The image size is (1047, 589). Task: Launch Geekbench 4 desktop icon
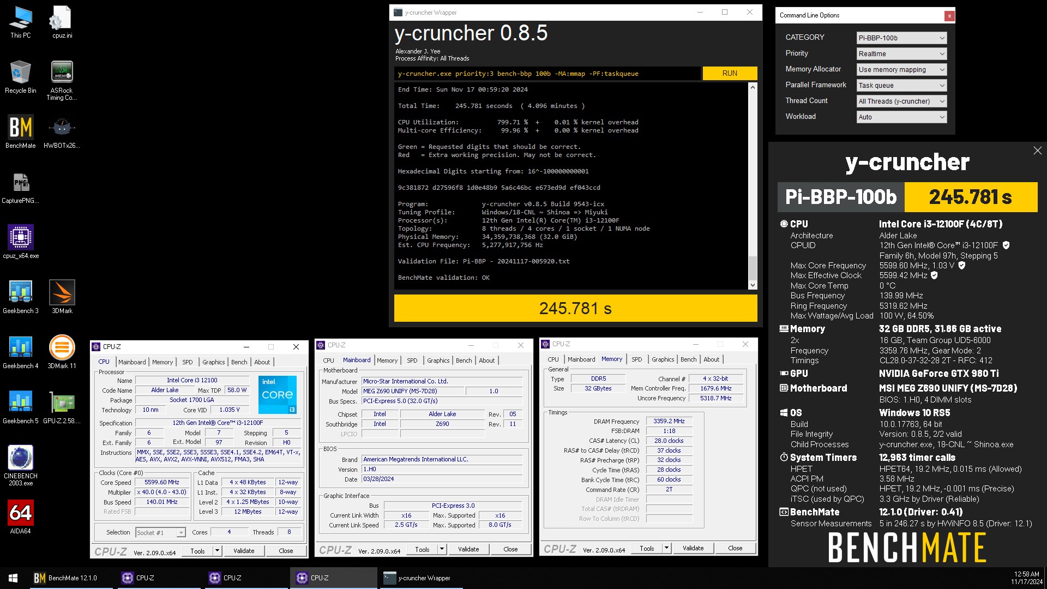click(x=21, y=352)
